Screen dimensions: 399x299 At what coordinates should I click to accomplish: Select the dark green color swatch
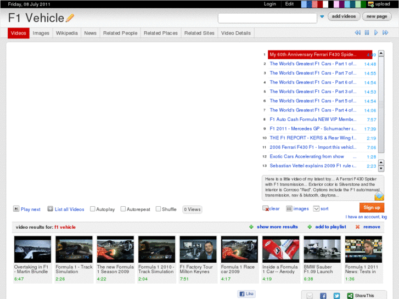pyautogui.click(x=363, y=4)
